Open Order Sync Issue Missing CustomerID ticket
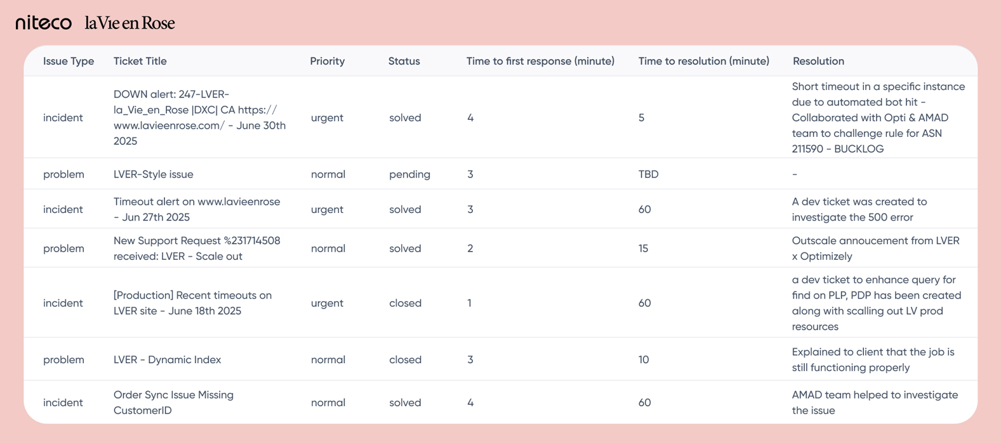The width and height of the screenshot is (1001, 443). [x=173, y=402]
